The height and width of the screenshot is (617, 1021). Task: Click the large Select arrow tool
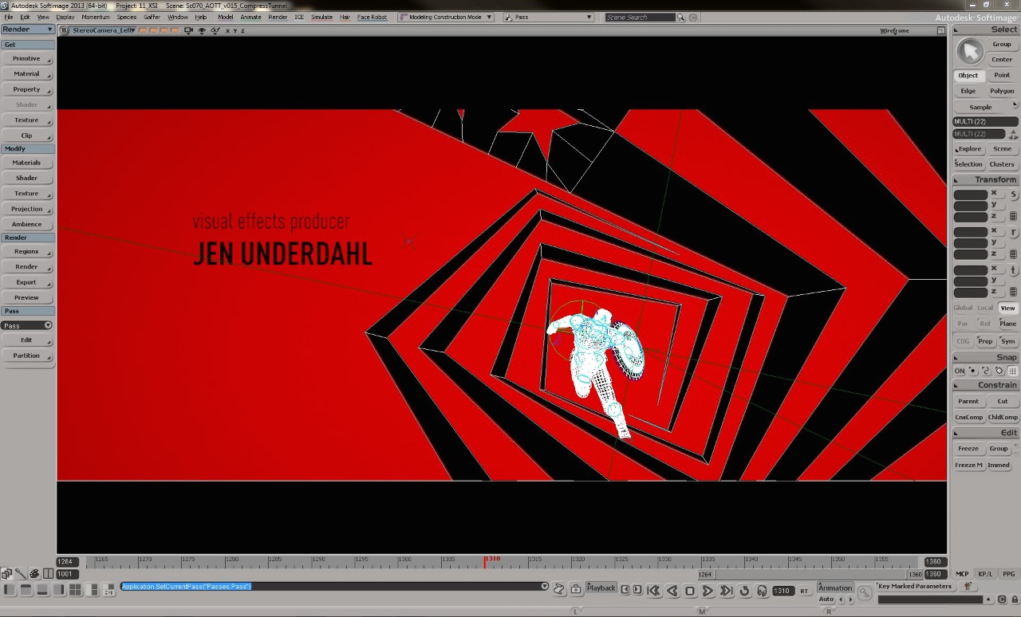(x=970, y=51)
